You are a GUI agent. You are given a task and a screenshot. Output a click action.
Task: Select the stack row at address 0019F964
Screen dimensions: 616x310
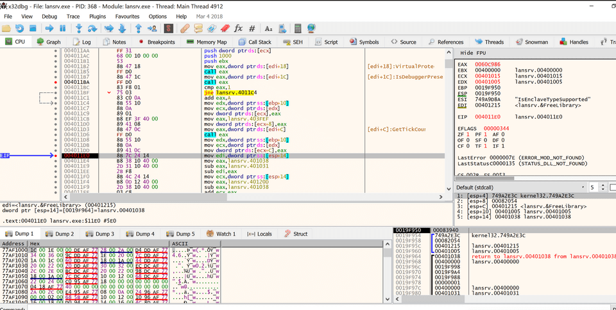point(504,256)
